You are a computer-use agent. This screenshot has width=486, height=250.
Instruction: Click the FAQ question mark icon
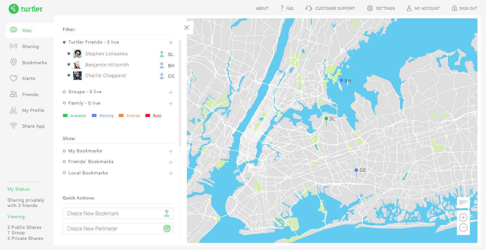coord(282,9)
